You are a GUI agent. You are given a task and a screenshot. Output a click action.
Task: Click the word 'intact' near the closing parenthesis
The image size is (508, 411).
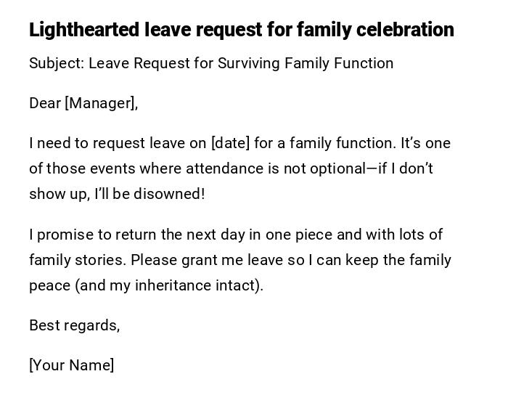[237, 285]
